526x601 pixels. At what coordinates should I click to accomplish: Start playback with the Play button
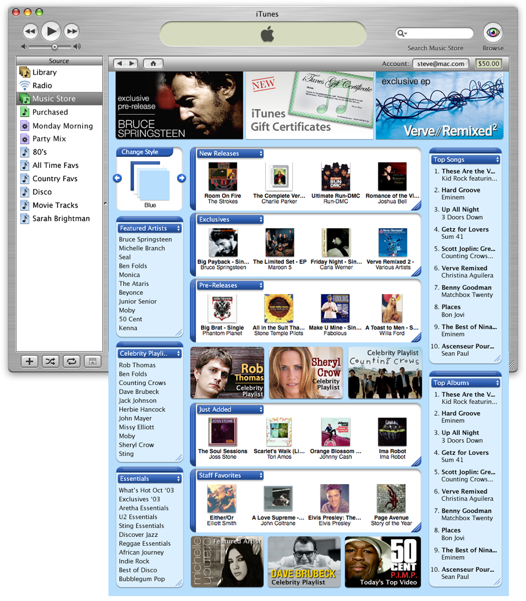coord(51,31)
